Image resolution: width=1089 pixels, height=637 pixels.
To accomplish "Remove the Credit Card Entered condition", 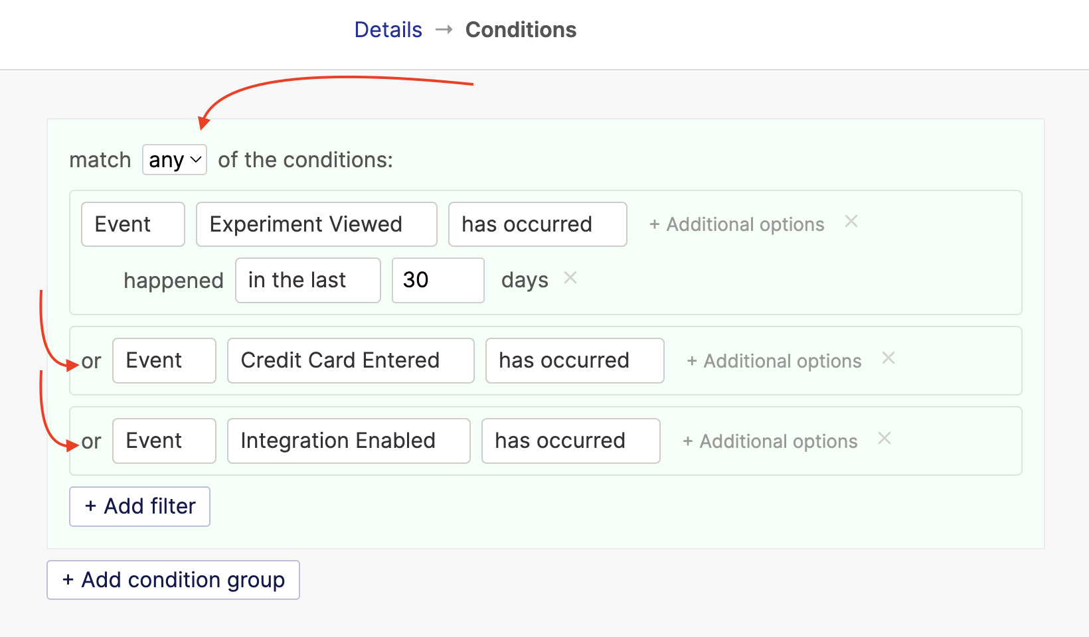I will pos(888,358).
